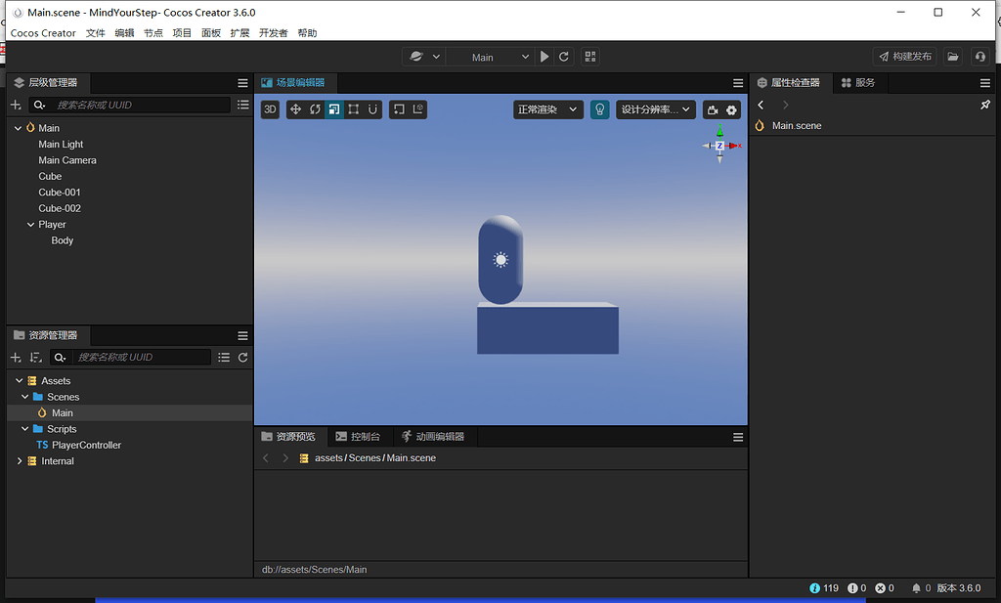The image size is (1001, 603).
Task: Toggle the scene lighting lightbulb
Action: coord(600,109)
